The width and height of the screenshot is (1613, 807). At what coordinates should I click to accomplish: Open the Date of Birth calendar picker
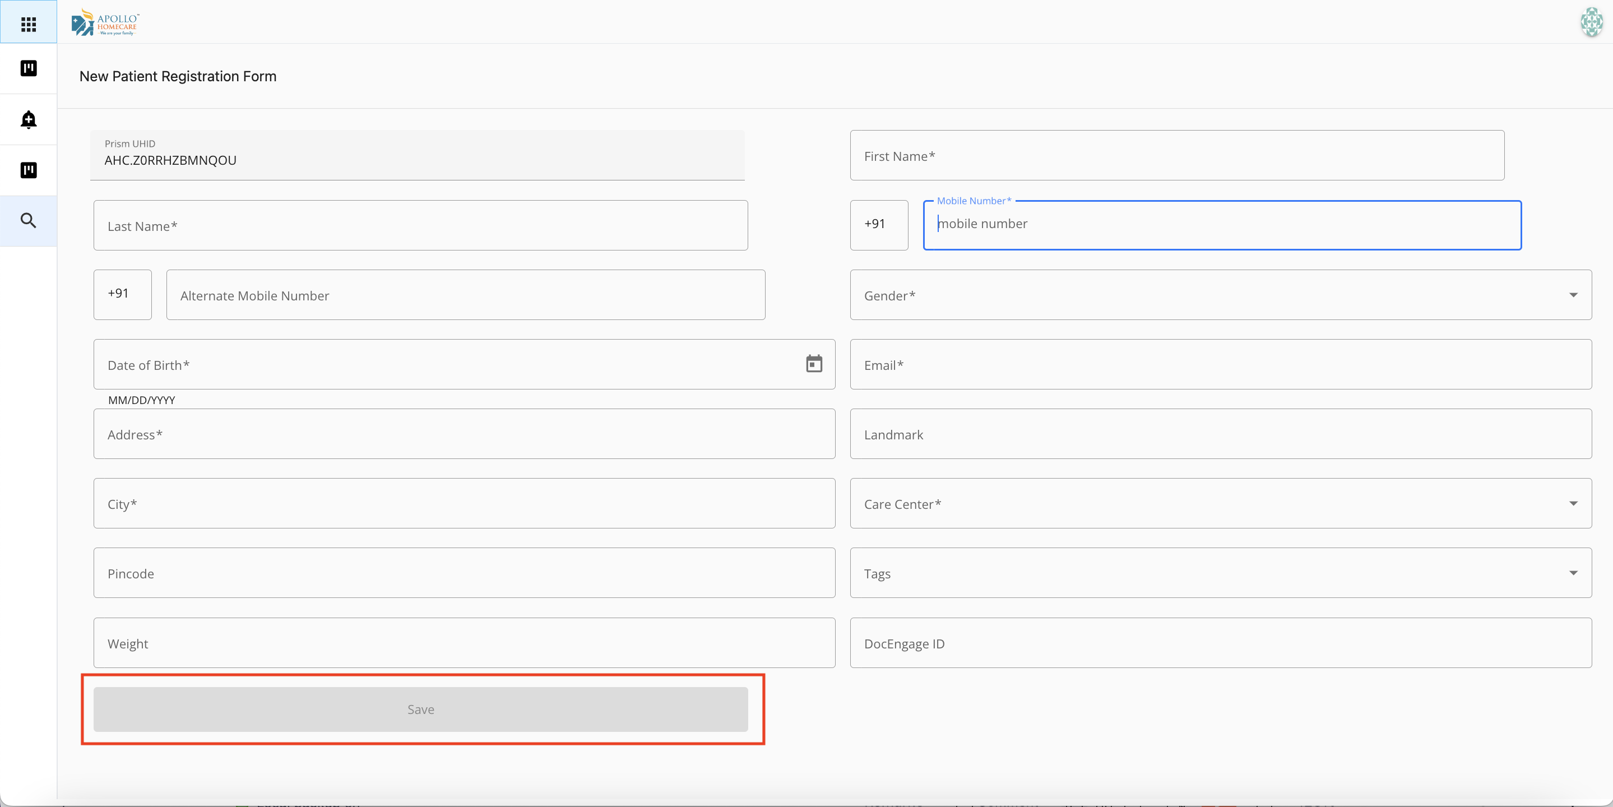coord(813,364)
